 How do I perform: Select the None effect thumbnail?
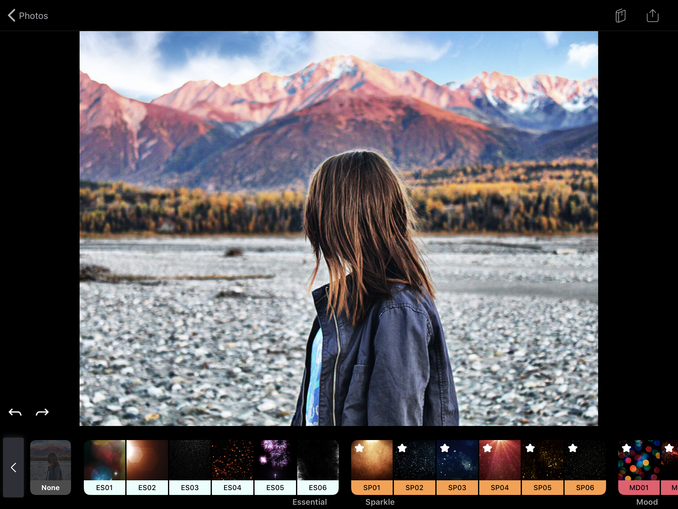tap(51, 467)
